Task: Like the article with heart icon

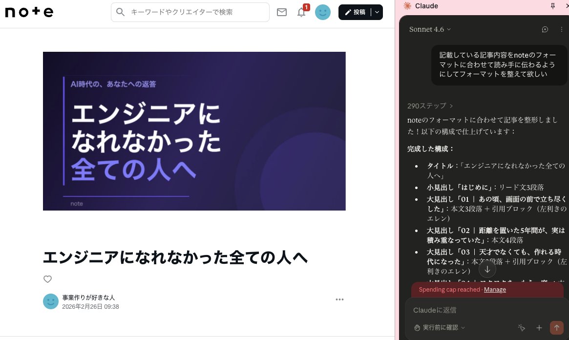Action: pos(47,279)
